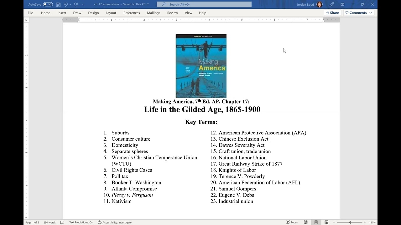This screenshot has width=401, height=225.
Task: Click the Jordan Boyd account picture
Action: point(319,4)
